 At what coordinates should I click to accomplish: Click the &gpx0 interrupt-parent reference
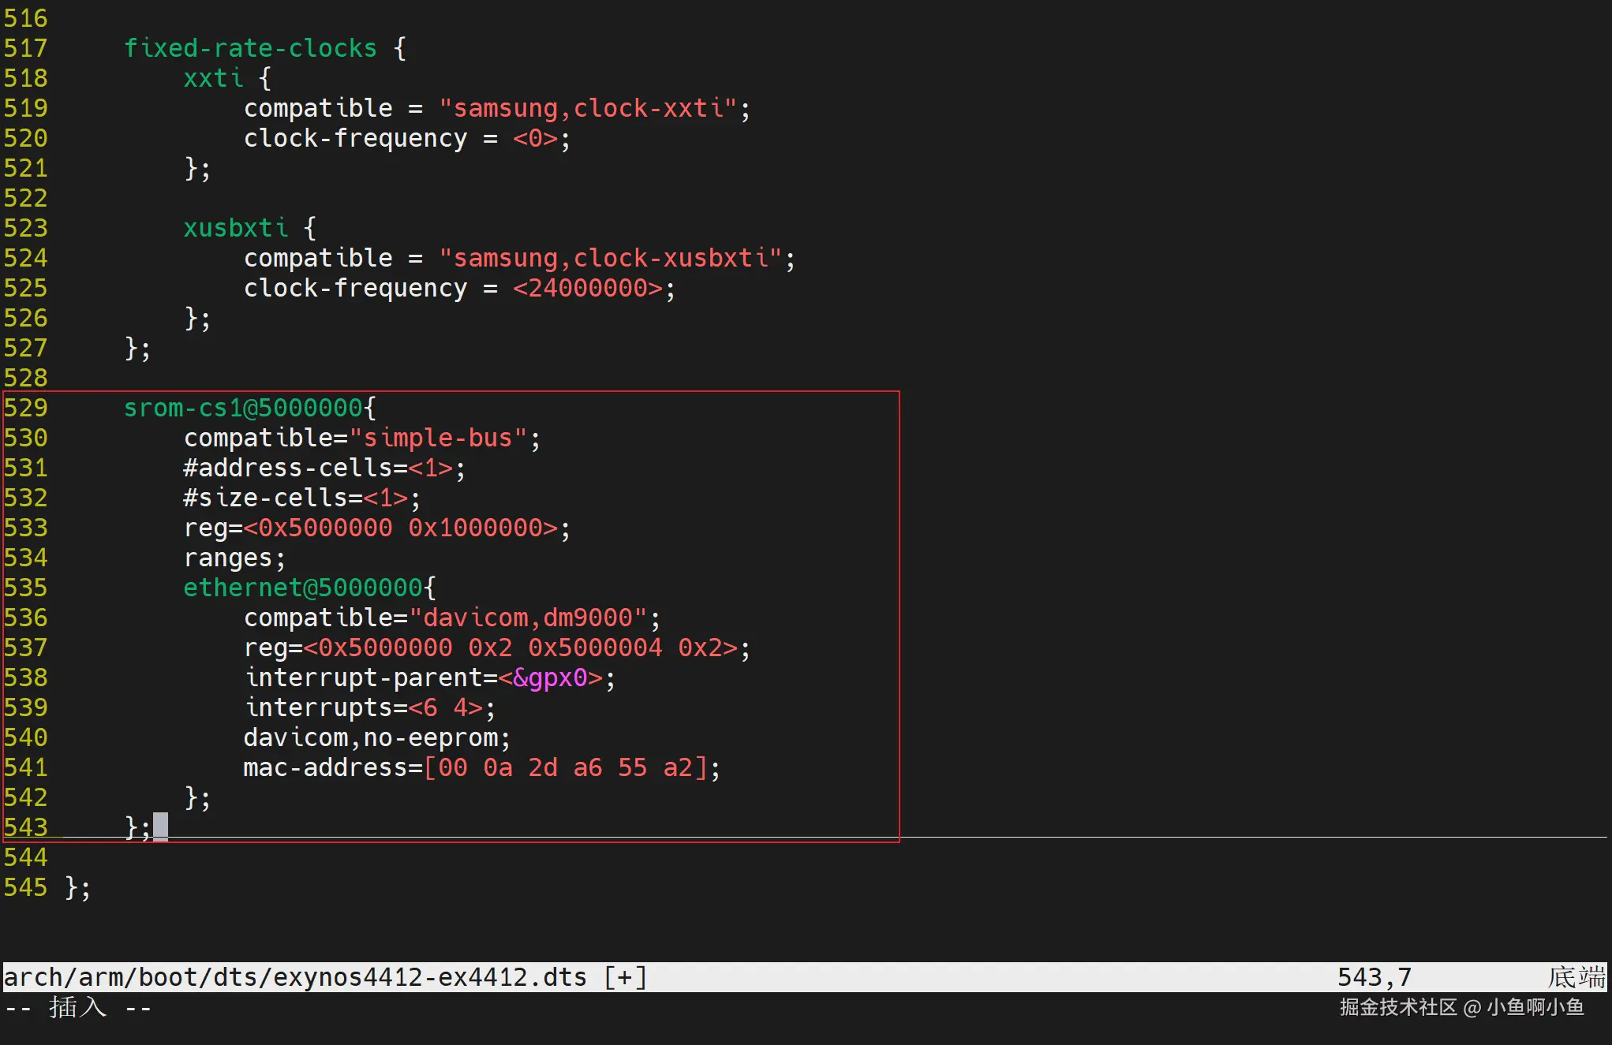point(550,677)
